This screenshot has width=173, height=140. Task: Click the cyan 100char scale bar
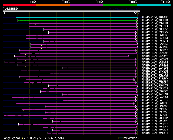[121, 138]
